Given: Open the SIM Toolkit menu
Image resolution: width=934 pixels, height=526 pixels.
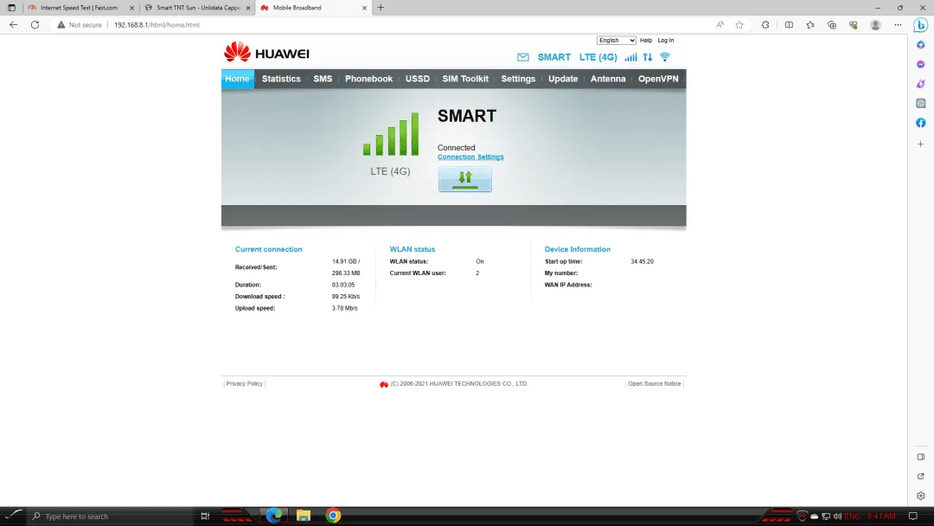Looking at the screenshot, I should 465,79.
